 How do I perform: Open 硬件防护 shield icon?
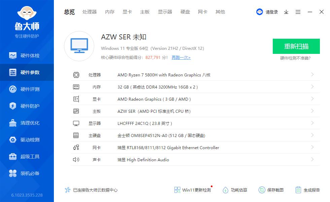point(13,106)
